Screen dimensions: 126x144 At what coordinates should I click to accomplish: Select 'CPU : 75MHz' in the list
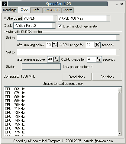pos(15,124)
